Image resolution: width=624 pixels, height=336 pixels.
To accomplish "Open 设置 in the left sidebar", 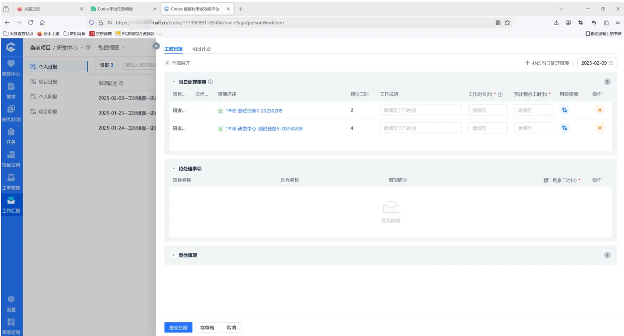I will pos(11,304).
